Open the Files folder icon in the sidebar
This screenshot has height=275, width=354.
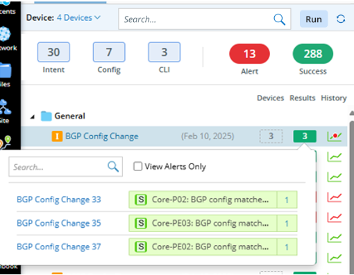6,71
